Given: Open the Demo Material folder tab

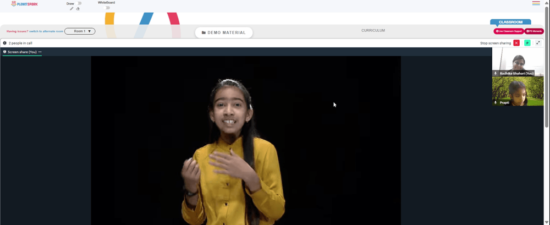Looking at the screenshot, I should [224, 32].
